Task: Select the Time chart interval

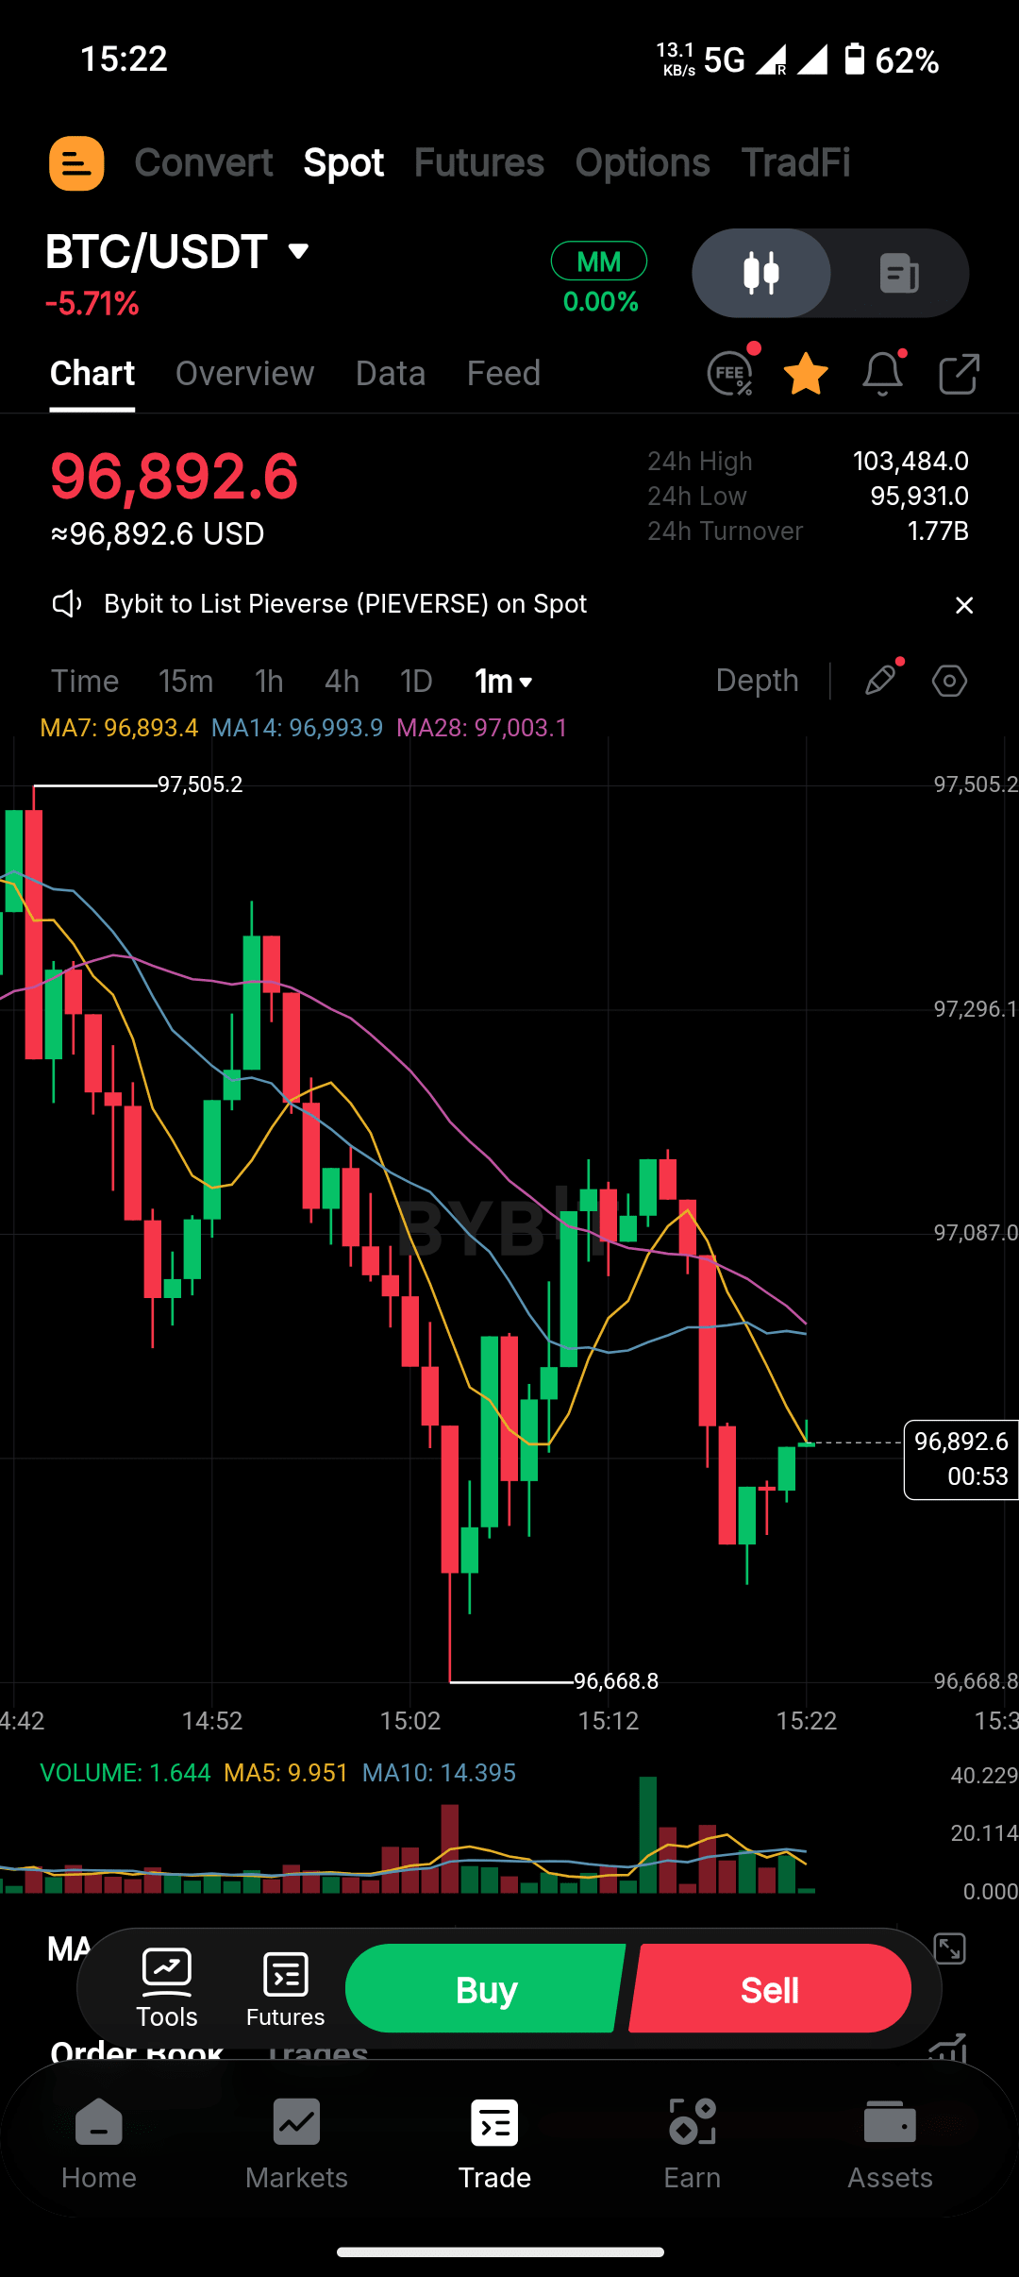Action: pyautogui.click(x=85, y=681)
